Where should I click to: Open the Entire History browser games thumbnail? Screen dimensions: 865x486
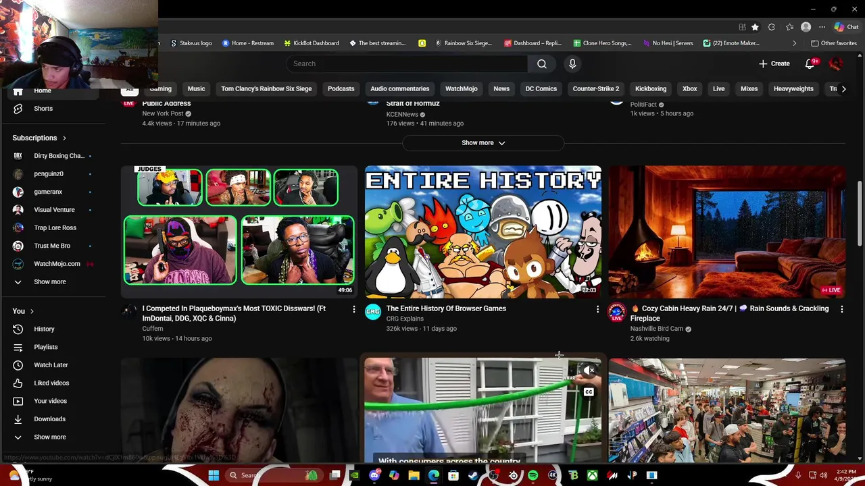(483, 232)
